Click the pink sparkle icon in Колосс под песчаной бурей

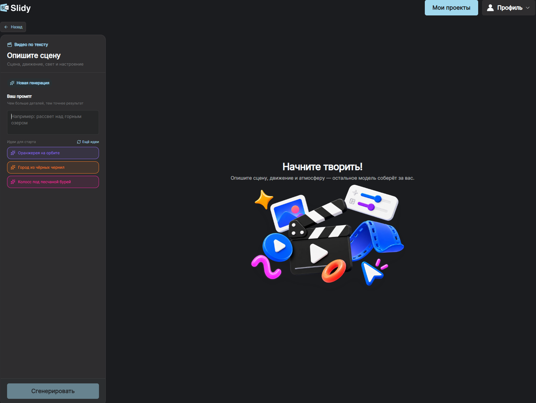tap(13, 182)
